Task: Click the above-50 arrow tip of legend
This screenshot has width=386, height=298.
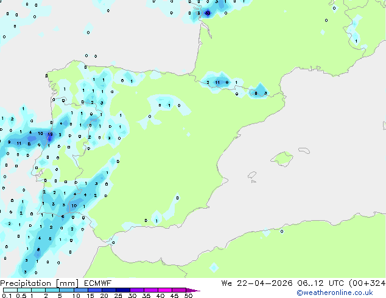Action: pos(193,290)
